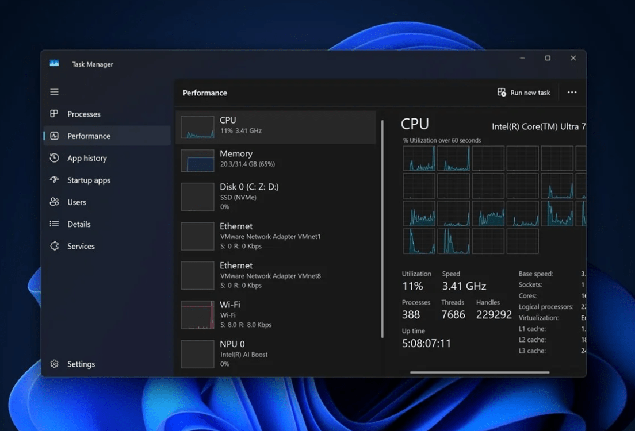635x431 pixels.
Task: Open the hamburger navigation menu
Action: [x=54, y=92]
